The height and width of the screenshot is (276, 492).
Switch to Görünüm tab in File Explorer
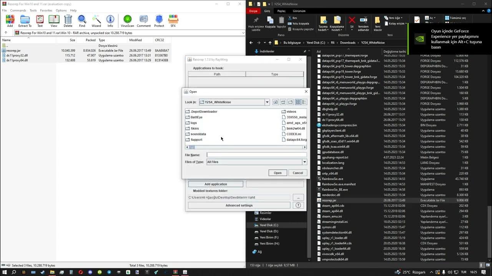(x=299, y=11)
